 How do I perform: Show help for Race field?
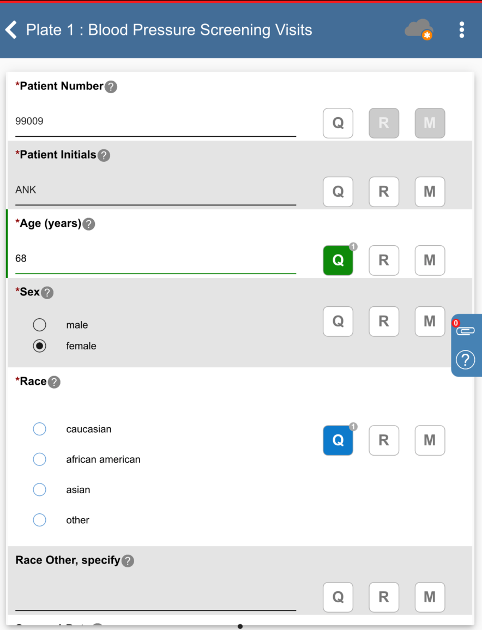[x=54, y=382]
